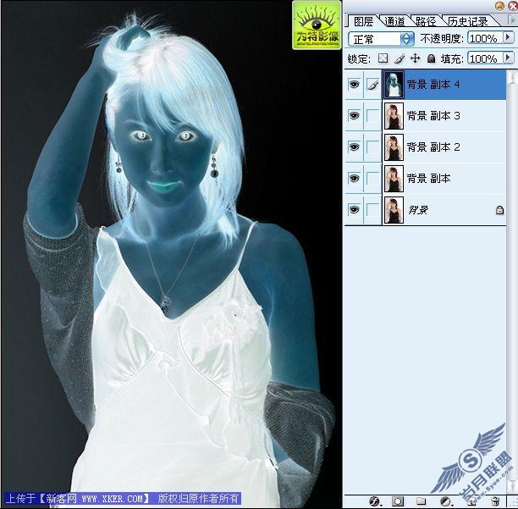Select layer name 背景
The image size is (518, 509).
coord(418,210)
